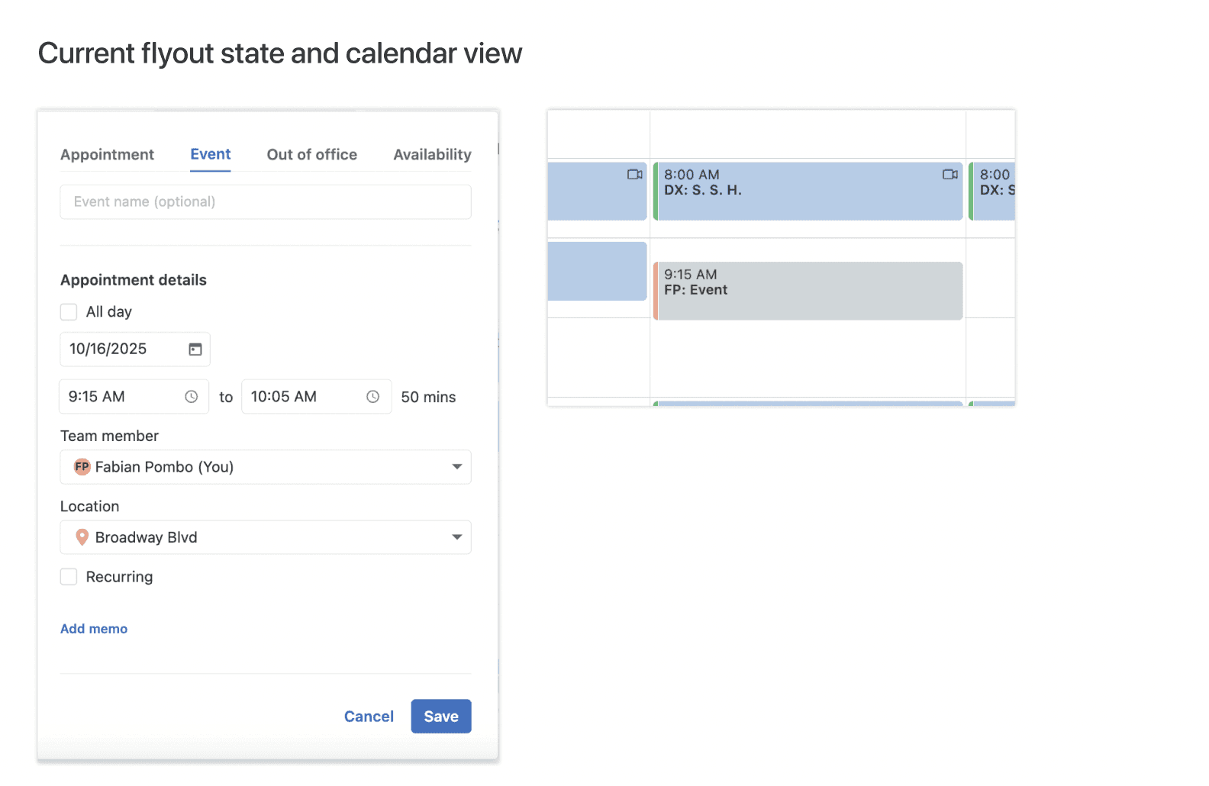Open the date picker calendar icon
This screenshot has height=786, width=1209.
(x=195, y=350)
